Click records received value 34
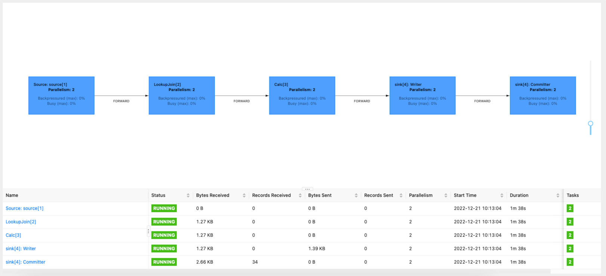 pyautogui.click(x=255, y=262)
